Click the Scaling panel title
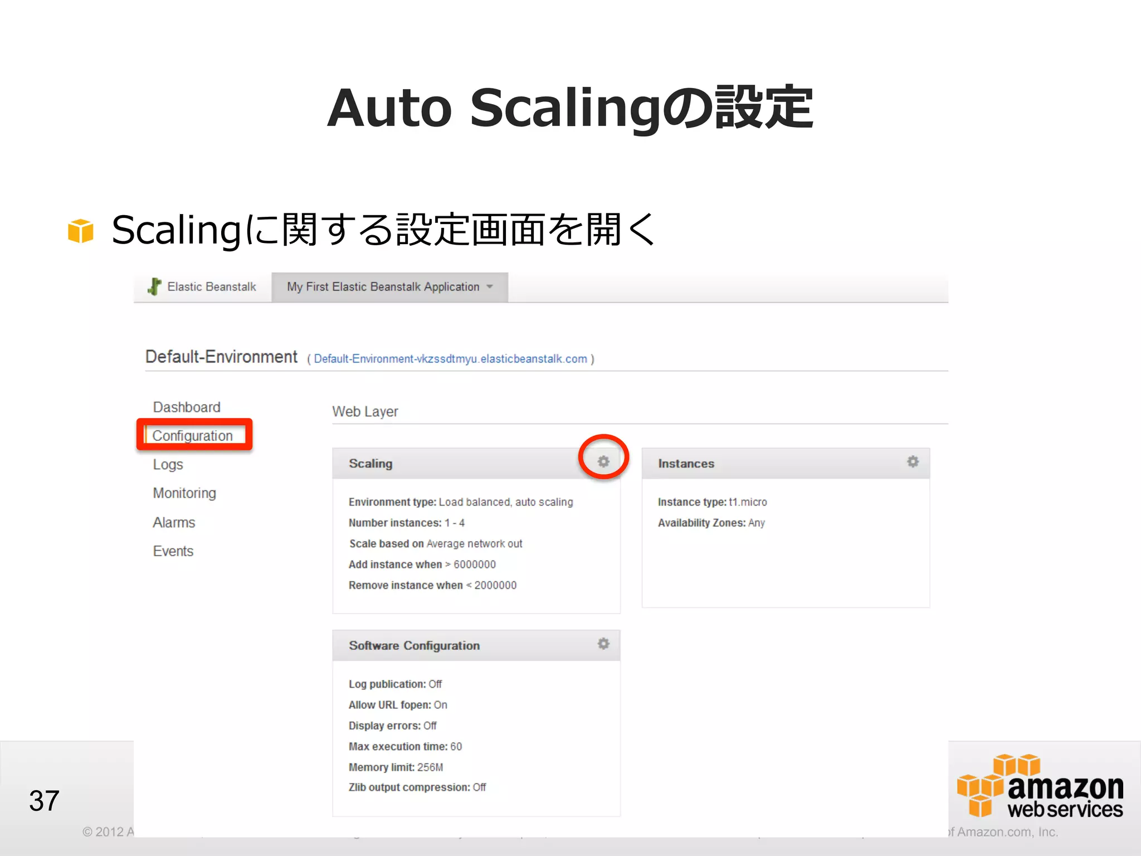 coord(370,464)
